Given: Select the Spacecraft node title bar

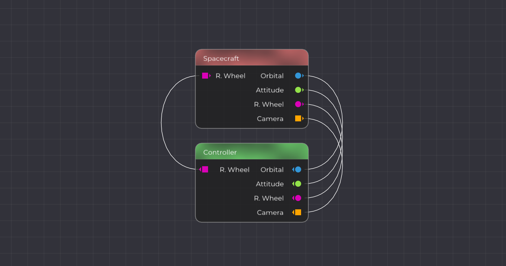Looking at the screenshot, I should click(252, 58).
